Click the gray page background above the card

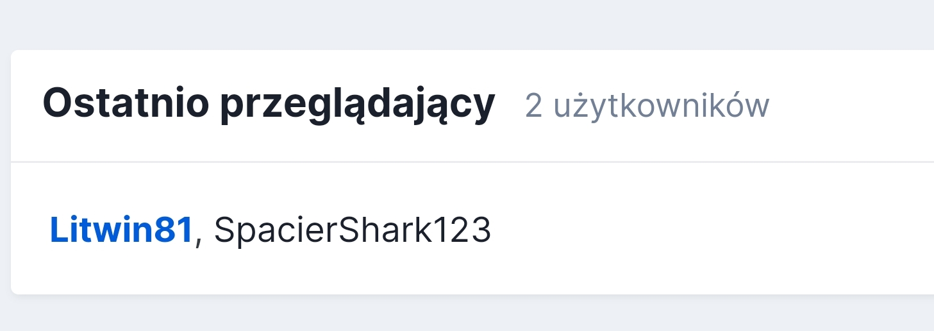[x=467, y=24]
